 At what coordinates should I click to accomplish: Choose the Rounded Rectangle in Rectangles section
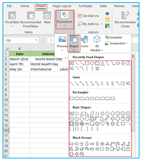[x=77, y=98]
